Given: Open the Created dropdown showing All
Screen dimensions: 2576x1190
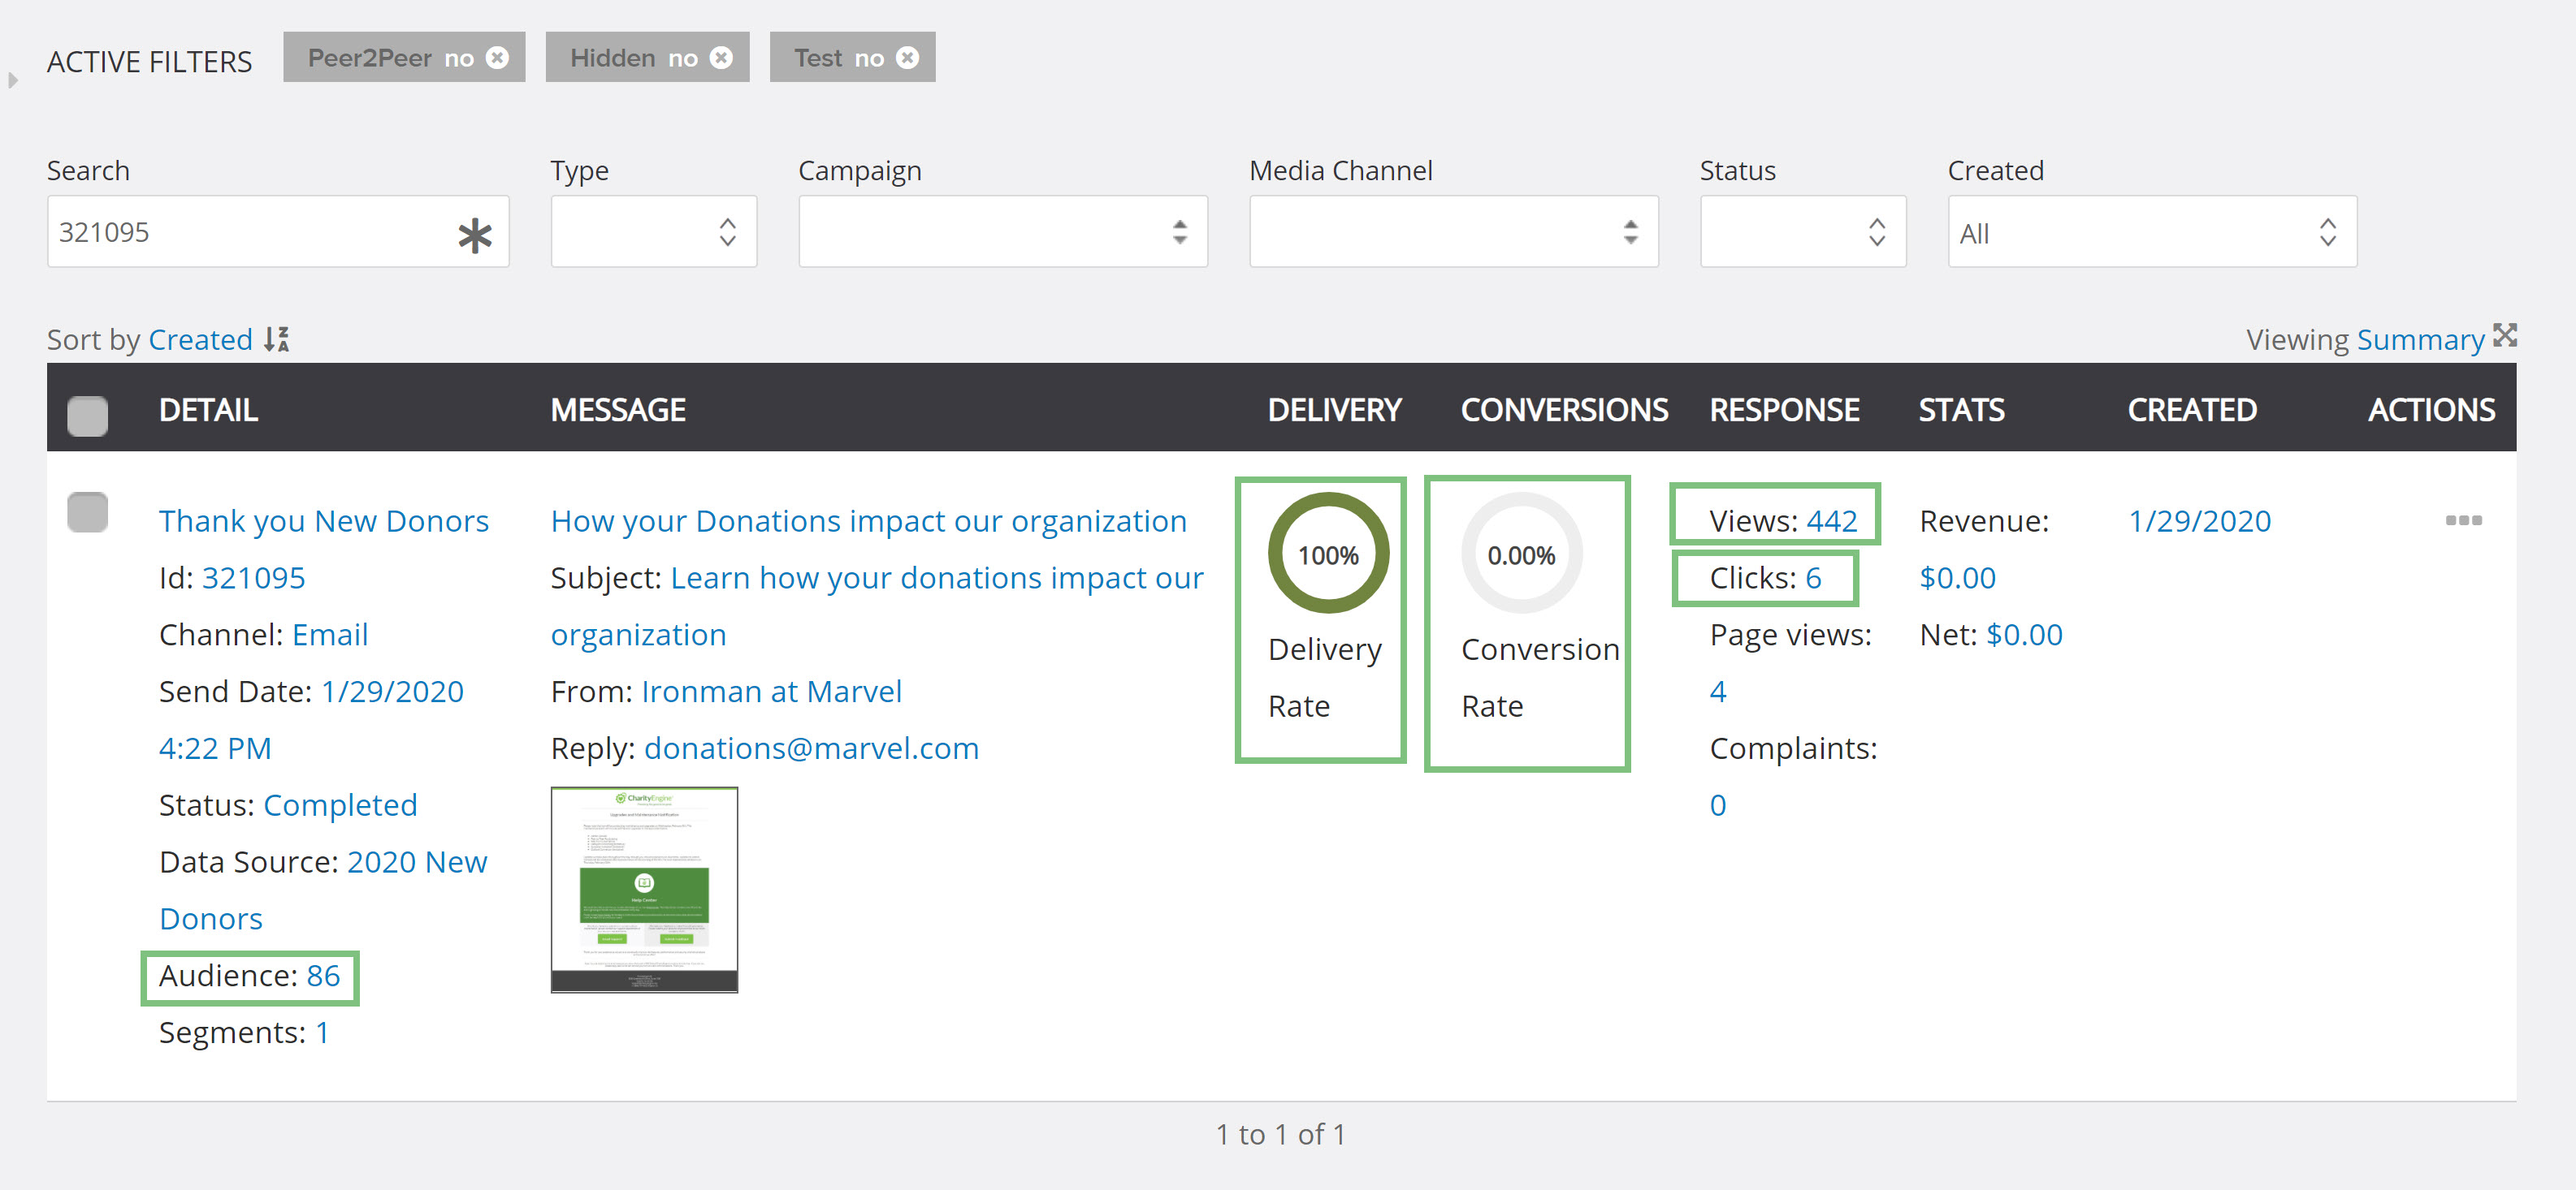Looking at the screenshot, I should coord(2152,232).
